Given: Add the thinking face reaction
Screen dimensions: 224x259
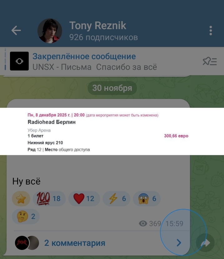Looking at the screenshot, I should (x=26, y=216).
